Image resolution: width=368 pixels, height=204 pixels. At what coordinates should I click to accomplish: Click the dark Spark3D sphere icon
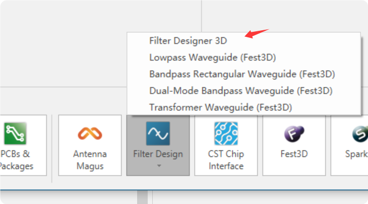pos(360,134)
